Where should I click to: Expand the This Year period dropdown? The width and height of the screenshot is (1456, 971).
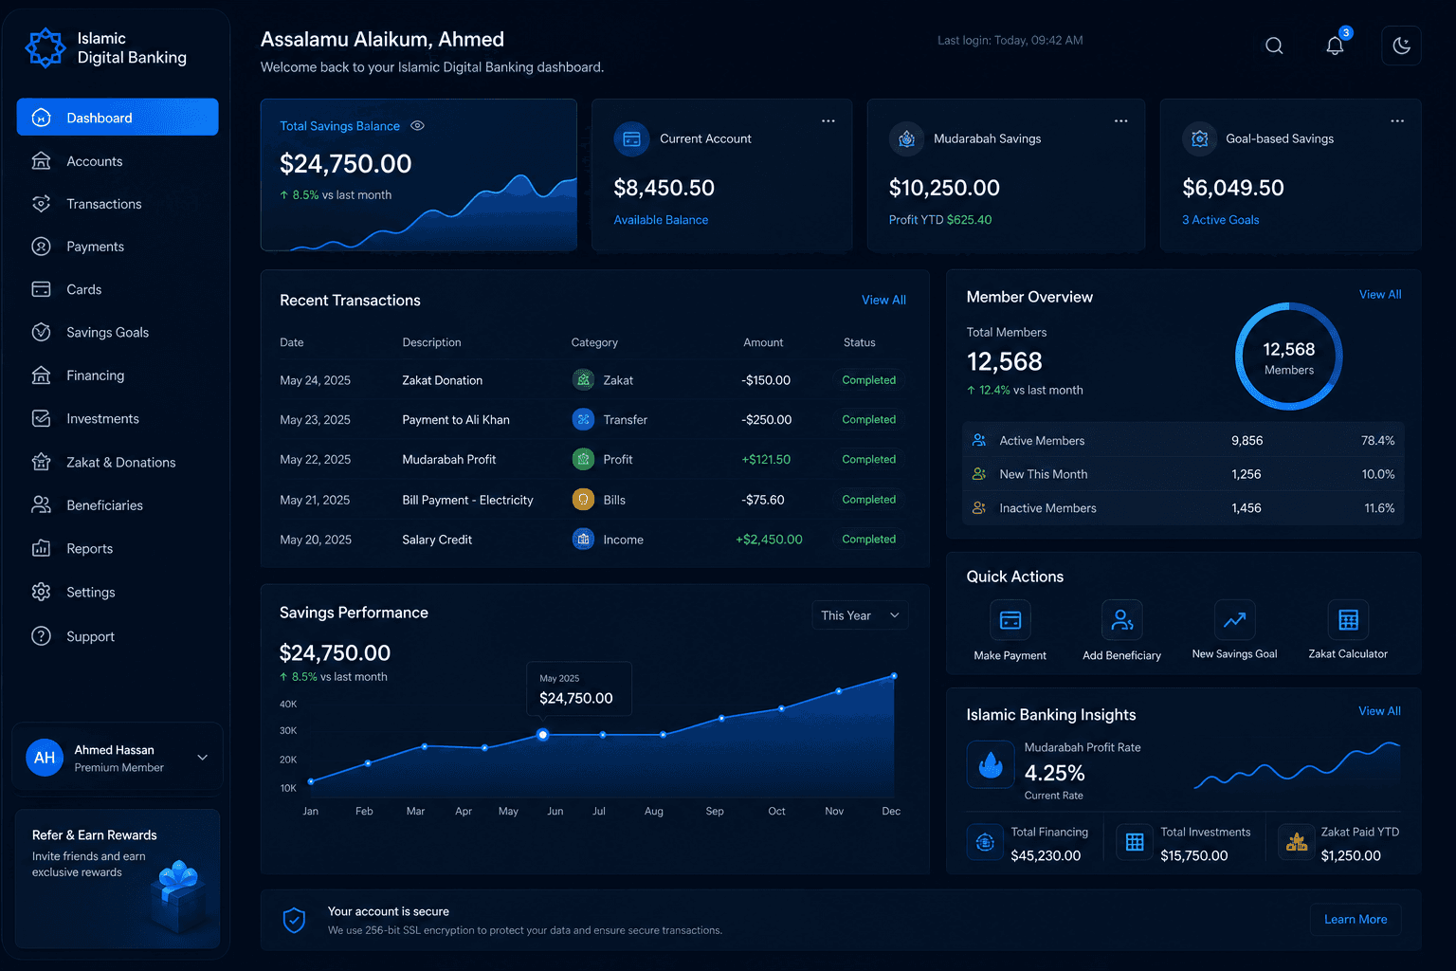[x=860, y=615]
